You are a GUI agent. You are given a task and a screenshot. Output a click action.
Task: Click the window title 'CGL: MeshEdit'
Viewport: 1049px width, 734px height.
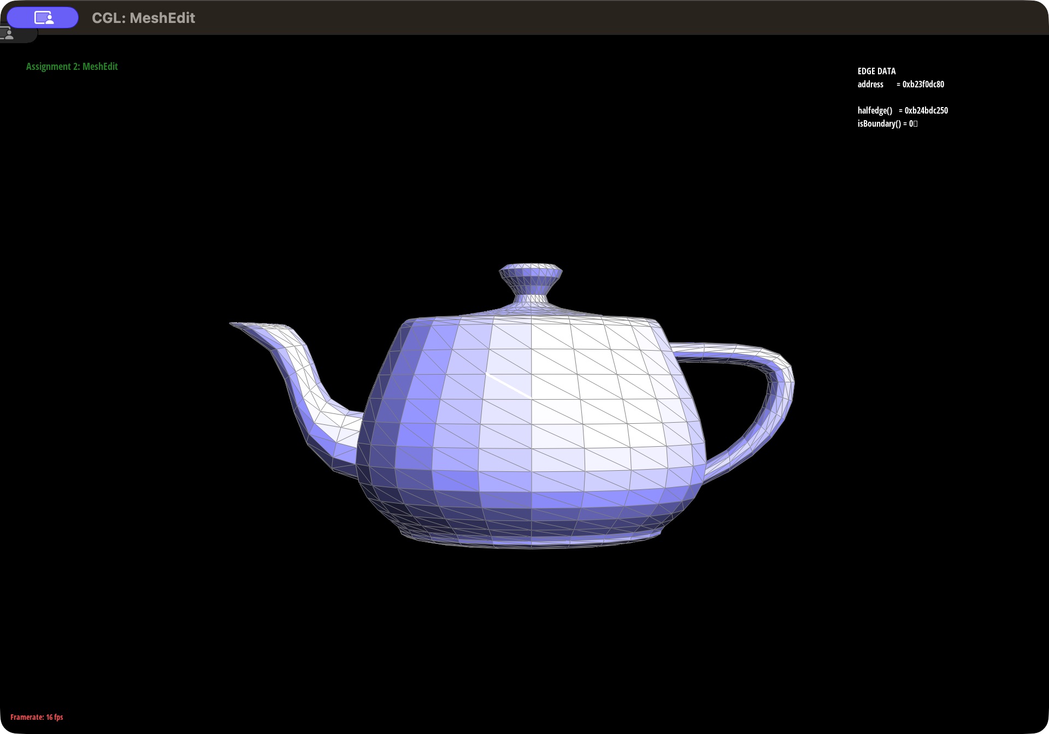(143, 18)
